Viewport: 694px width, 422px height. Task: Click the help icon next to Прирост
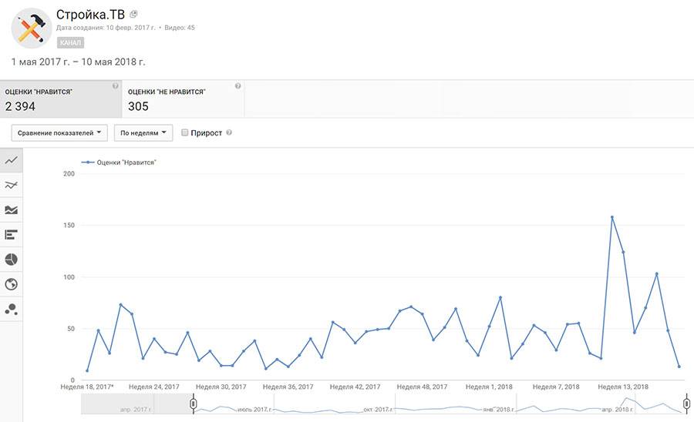pos(229,132)
